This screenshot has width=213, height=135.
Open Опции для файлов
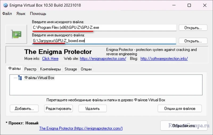[x=180, y=108]
